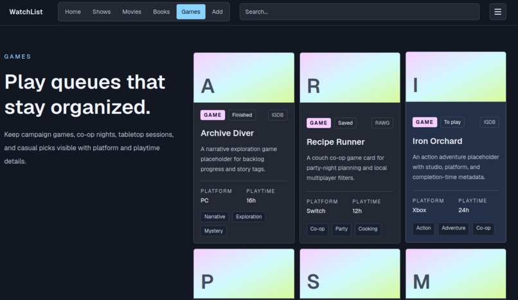Select the Exploration tag
Screen dimensions: 518x300
tap(249, 216)
